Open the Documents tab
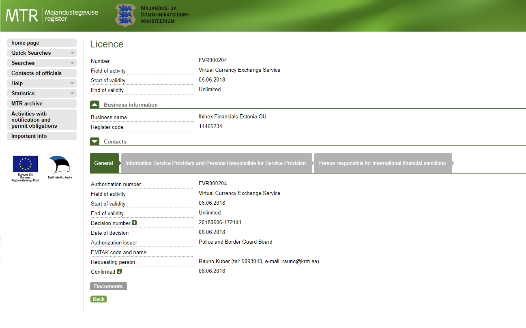 108,286
